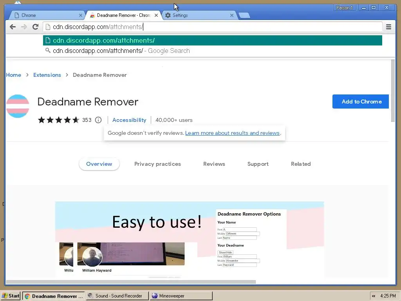Open the Accessibility category link
401x301 pixels.
[129, 120]
